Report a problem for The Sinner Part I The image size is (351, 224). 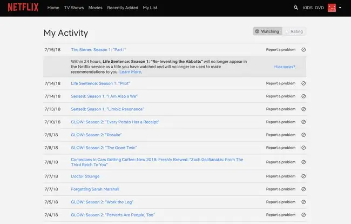pyautogui.click(x=281, y=50)
